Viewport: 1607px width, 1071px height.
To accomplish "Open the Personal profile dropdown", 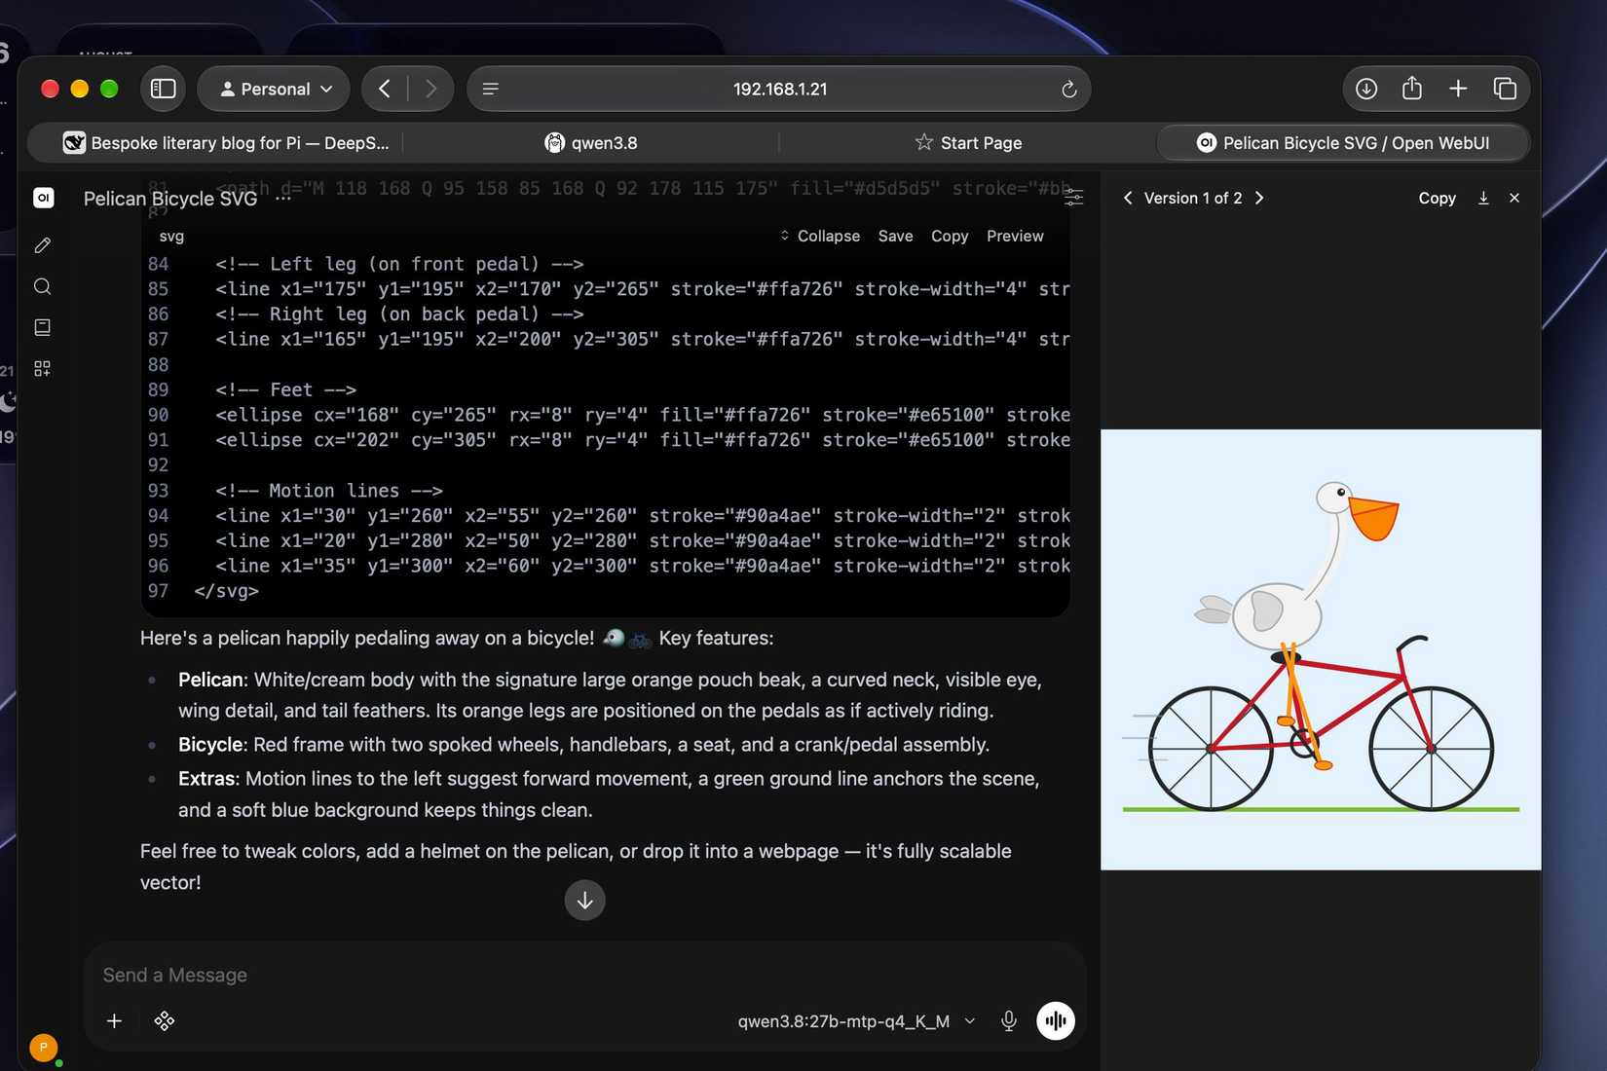I will point(274,89).
